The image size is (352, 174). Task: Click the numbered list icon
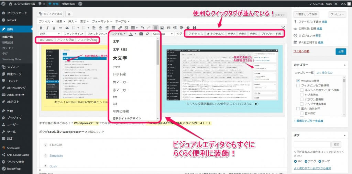pos(84,28)
